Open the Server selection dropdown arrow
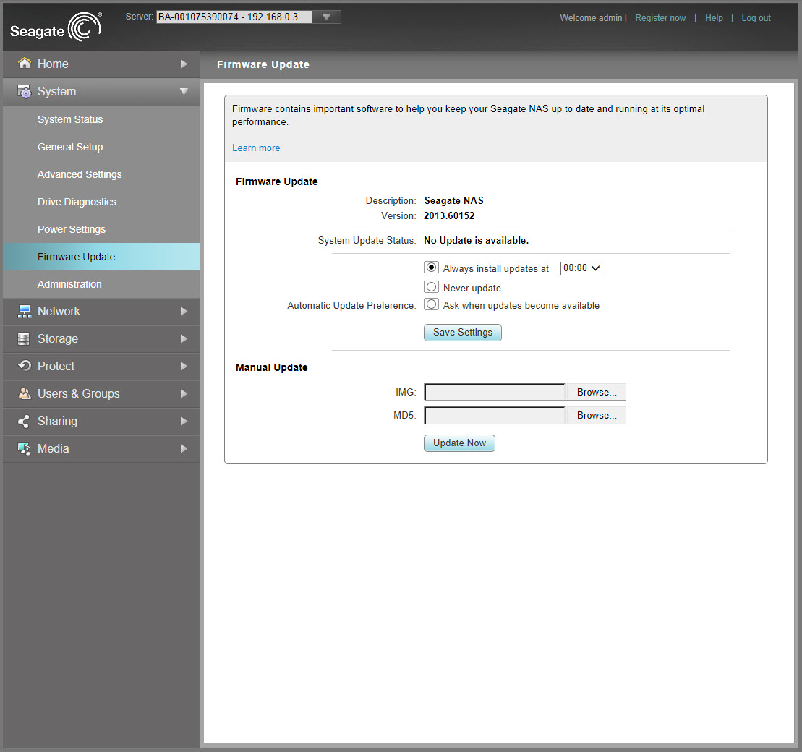The image size is (802, 752). coord(326,17)
